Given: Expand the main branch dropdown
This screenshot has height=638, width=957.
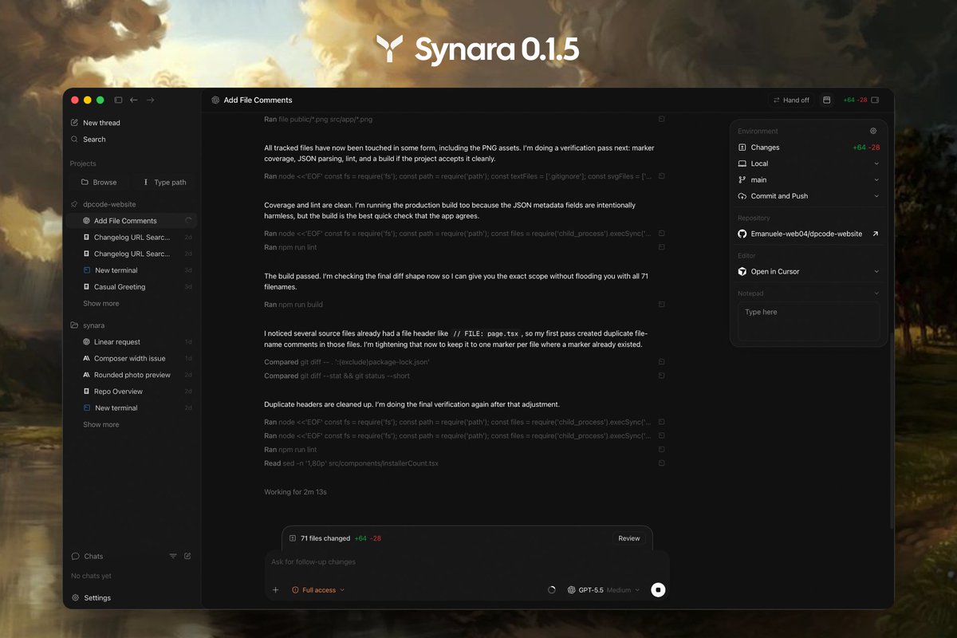Looking at the screenshot, I should [809, 180].
